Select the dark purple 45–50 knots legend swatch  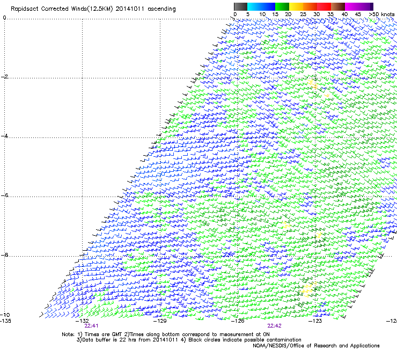(366, 6)
